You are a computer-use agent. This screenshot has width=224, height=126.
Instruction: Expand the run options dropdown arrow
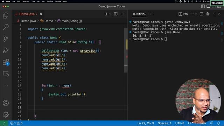[x=110, y=14]
